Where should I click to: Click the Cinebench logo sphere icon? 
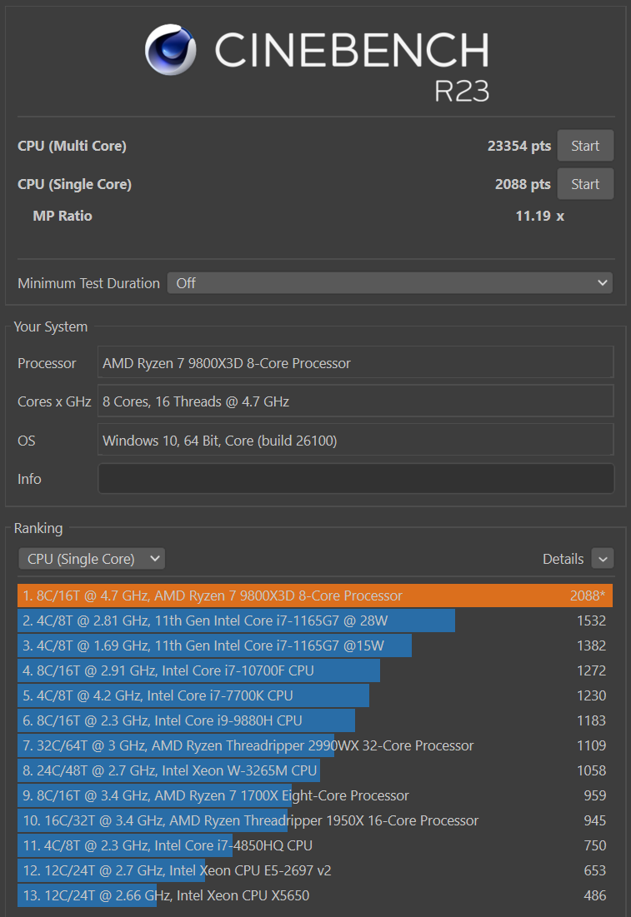click(x=170, y=50)
